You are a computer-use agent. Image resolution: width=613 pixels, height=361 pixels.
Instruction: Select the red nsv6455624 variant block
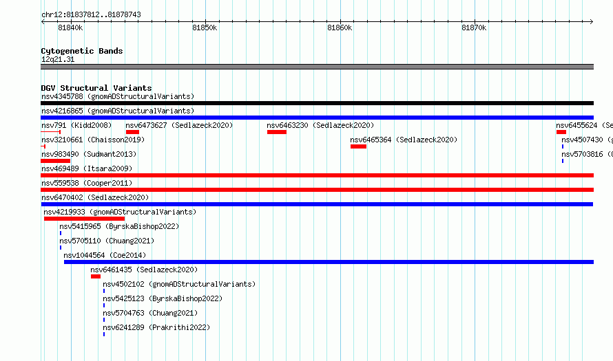[x=561, y=132]
